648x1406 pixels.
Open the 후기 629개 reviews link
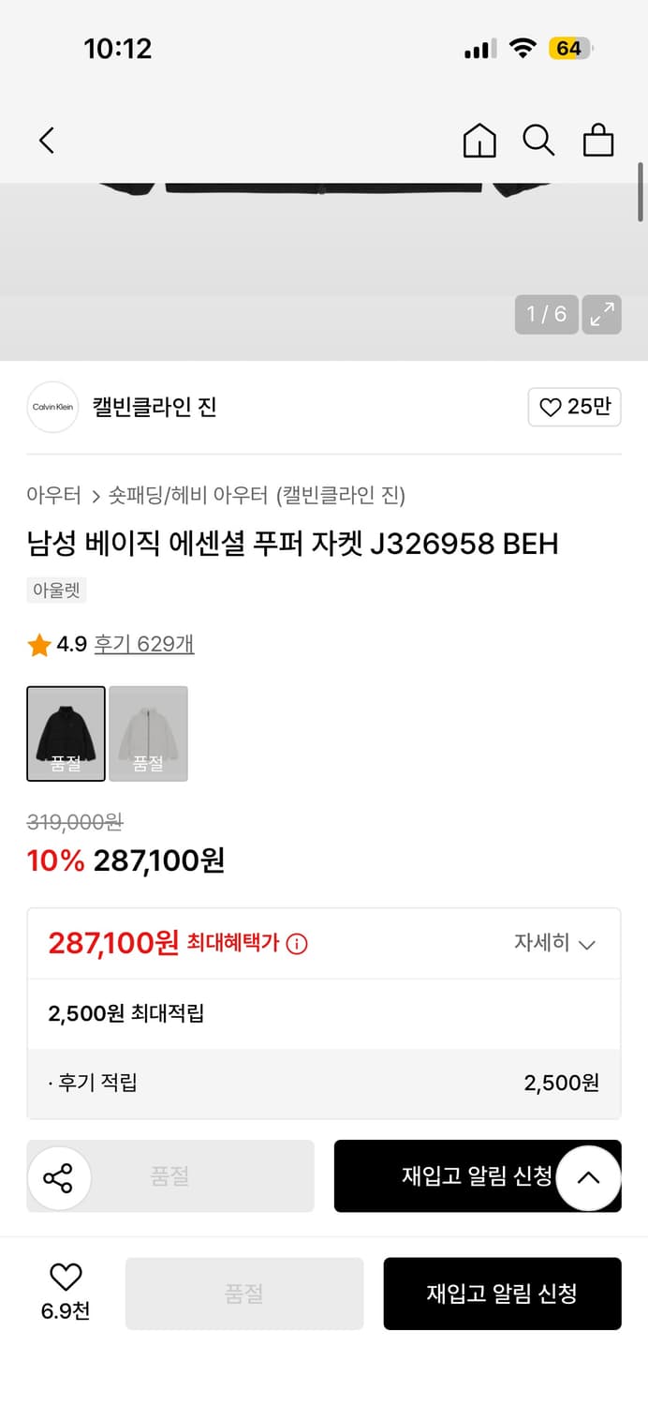pyautogui.click(x=143, y=645)
